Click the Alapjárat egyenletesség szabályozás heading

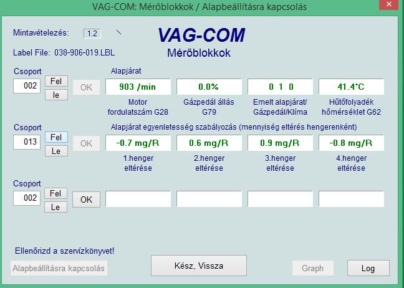click(234, 127)
